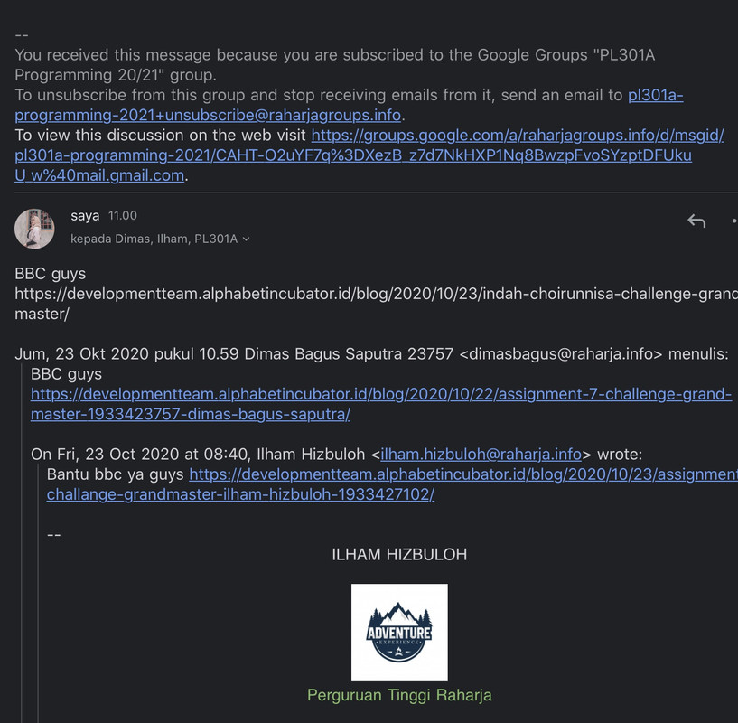Click the sender's profile avatar
Image resolution: width=738 pixels, height=723 pixels.
tap(34, 229)
